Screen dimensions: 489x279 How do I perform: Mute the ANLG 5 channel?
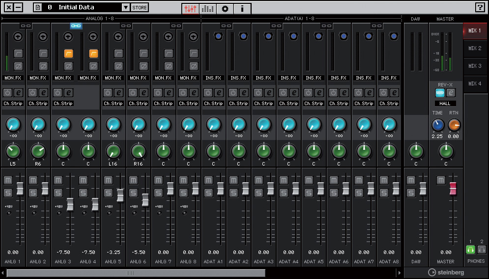coord(108,180)
